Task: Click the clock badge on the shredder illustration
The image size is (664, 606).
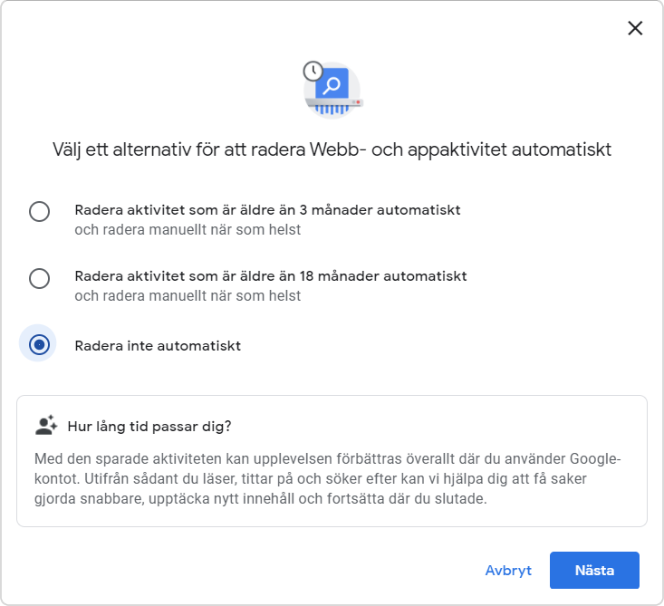Action: coord(313,72)
